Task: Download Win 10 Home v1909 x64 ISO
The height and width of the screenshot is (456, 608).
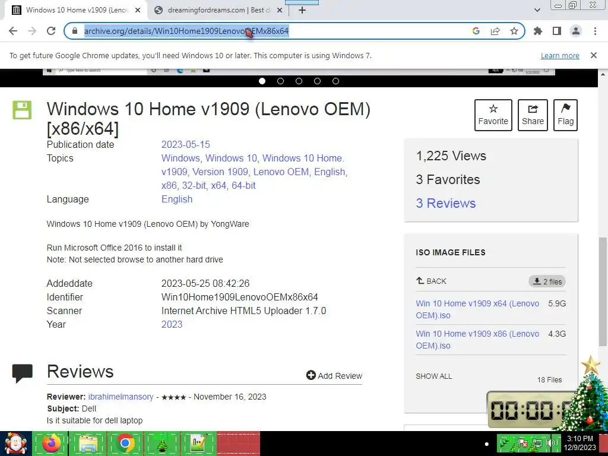Action: (x=477, y=309)
